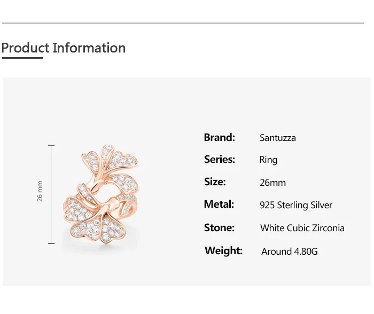374x314 pixels.
Task: Select the Series label
Action: pos(219,159)
